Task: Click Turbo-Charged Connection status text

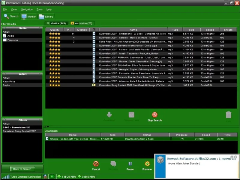Action: coord(25,177)
